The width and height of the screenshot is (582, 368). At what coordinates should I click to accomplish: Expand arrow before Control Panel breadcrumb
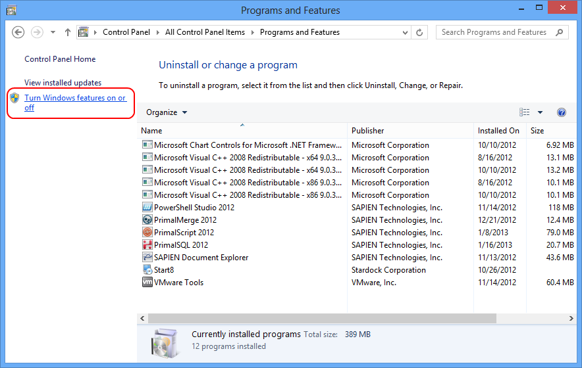(x=95, y=33)
